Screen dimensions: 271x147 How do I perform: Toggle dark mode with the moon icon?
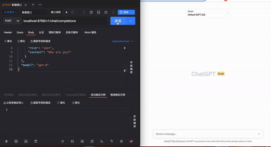pos(102,141)
